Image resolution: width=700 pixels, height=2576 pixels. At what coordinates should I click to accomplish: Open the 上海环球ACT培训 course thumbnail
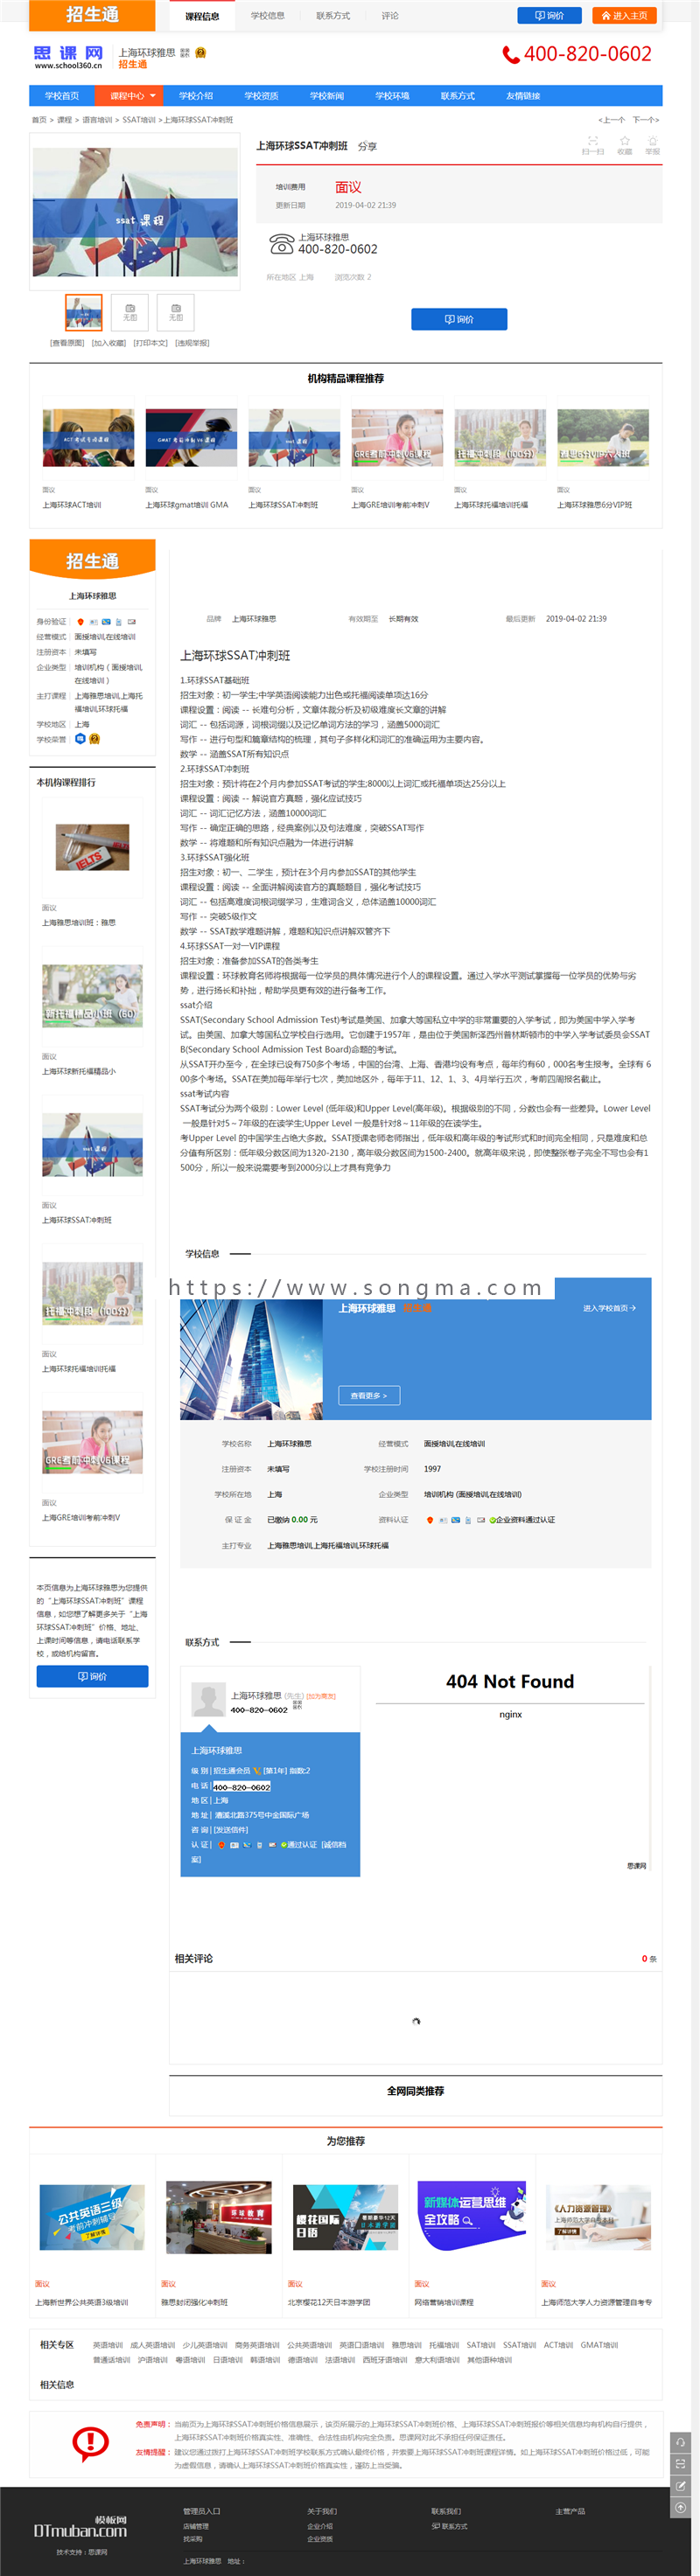point(88,438)
